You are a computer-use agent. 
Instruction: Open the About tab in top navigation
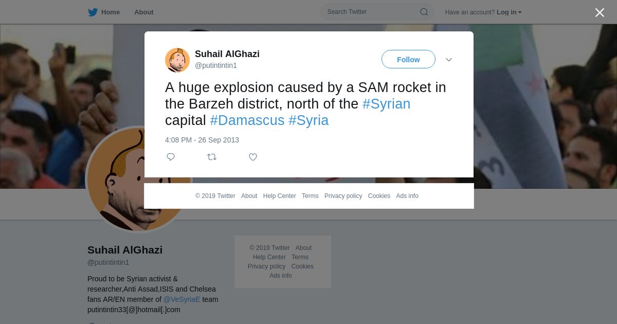(144, 12)
